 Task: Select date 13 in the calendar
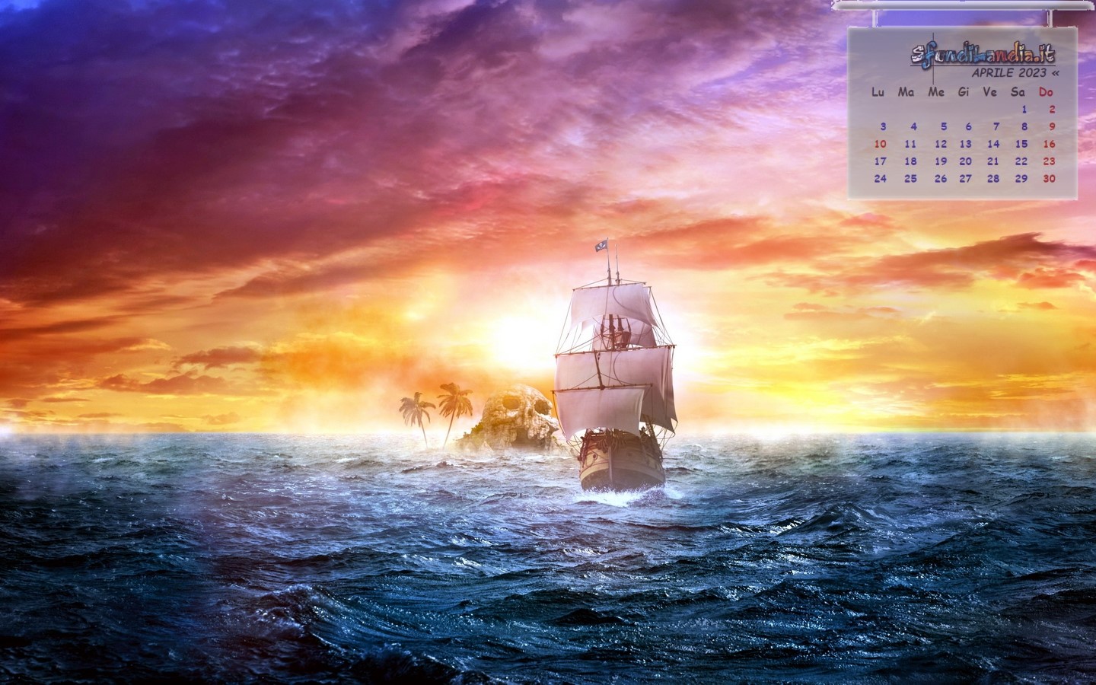tap(965, 143)
